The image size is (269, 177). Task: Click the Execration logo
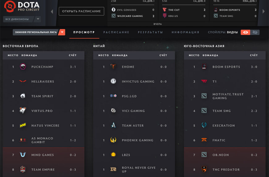click(204, 125)
